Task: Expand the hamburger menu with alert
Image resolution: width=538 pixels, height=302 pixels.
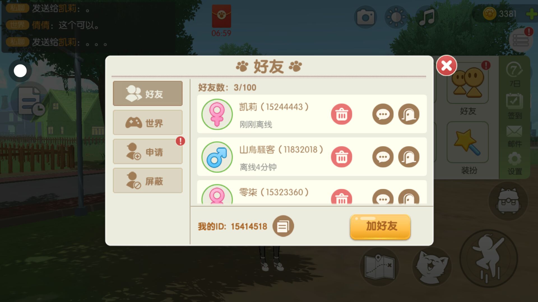Action: (x=521, y=41)
